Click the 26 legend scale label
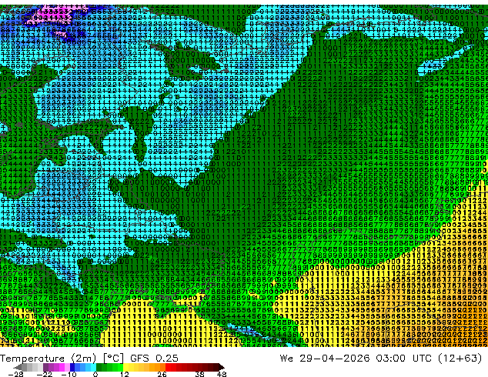 (x=162, y=374)
